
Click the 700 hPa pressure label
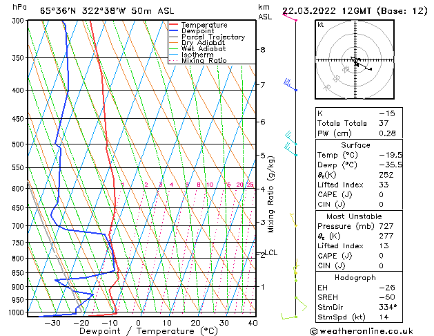click(x=19, y=226)
